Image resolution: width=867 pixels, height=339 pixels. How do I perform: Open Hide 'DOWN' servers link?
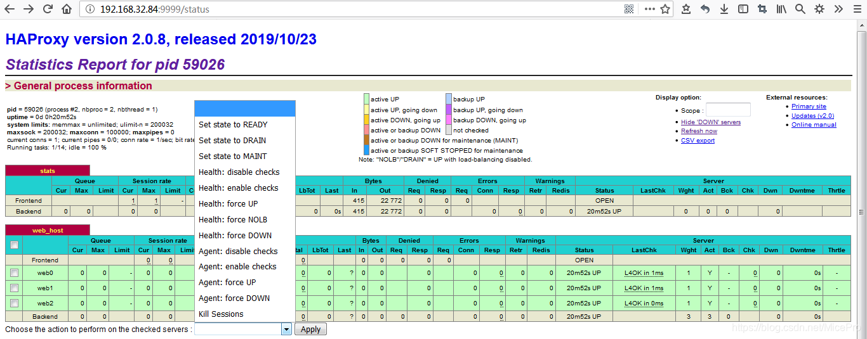(711, 122)
